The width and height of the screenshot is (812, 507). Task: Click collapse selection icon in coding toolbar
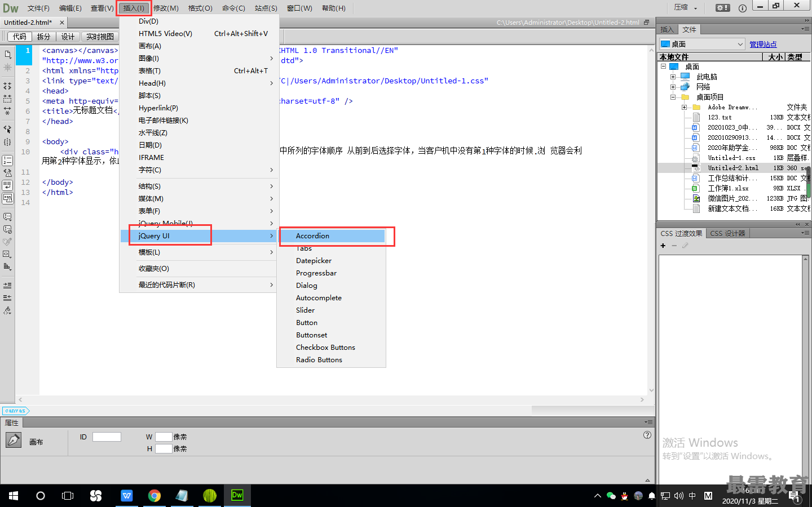tap(7, 99)
